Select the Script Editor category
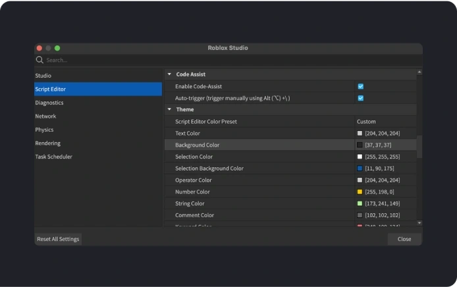Viewport: 457px width, 287px height. (x=98, y=89)
